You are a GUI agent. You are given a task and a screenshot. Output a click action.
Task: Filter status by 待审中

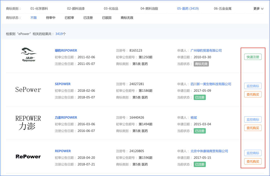click(x=50, y=18)
